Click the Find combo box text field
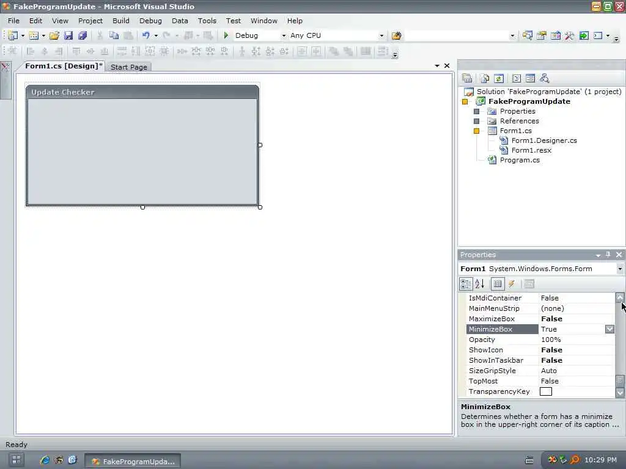The height and width of the screenshot is (469, 626). [x=457, y=35]
